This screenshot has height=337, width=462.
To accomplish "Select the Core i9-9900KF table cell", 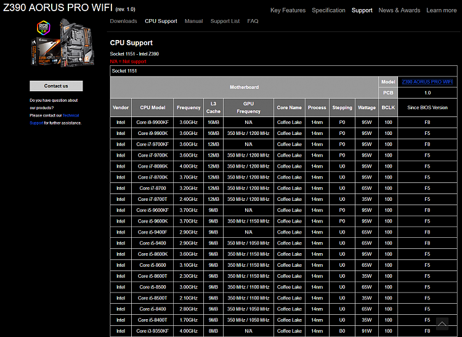I will [x=152, y=122].
